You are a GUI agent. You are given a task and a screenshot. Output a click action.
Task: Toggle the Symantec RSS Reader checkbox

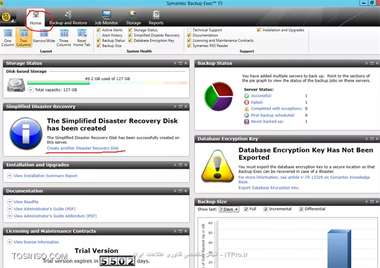(x=189, y=45)
